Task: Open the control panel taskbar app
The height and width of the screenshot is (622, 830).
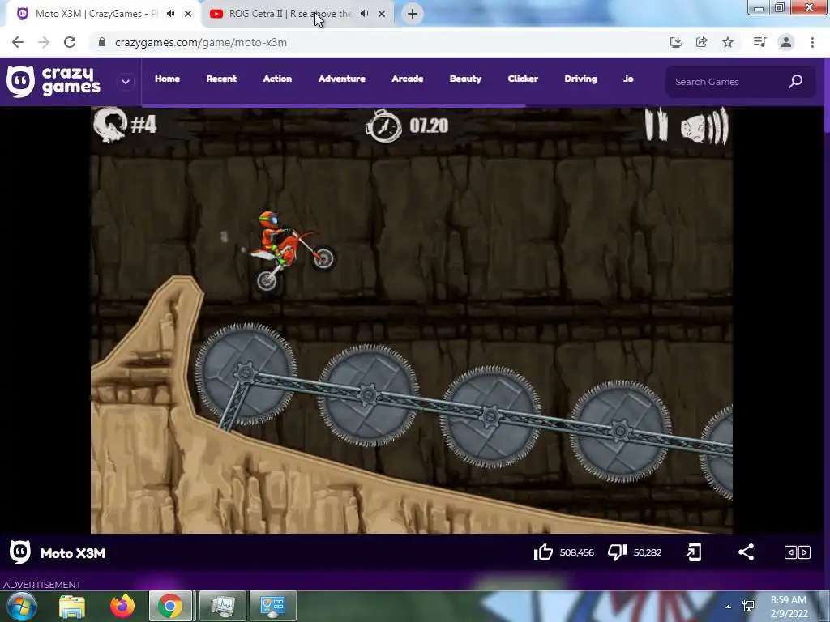Action: (272, 606)
